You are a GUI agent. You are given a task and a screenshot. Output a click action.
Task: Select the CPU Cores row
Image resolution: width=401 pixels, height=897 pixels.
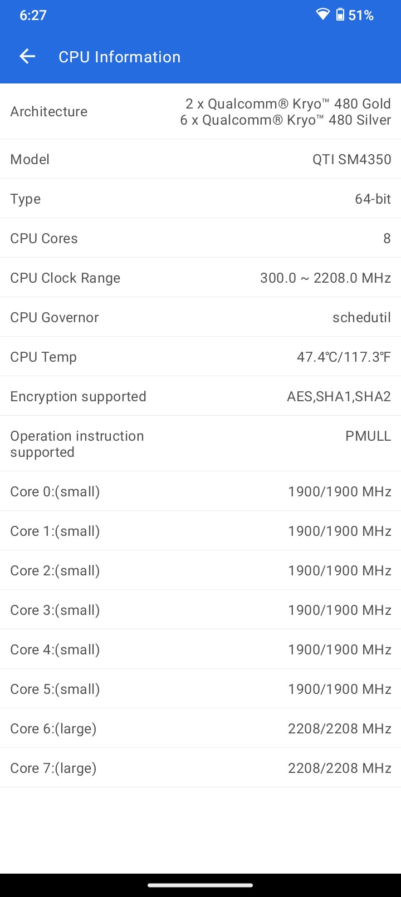(200, 238)
